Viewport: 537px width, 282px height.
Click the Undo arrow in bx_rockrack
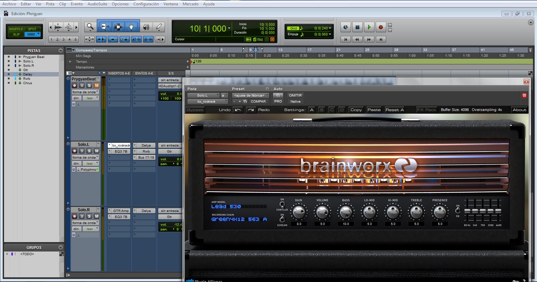238,110
